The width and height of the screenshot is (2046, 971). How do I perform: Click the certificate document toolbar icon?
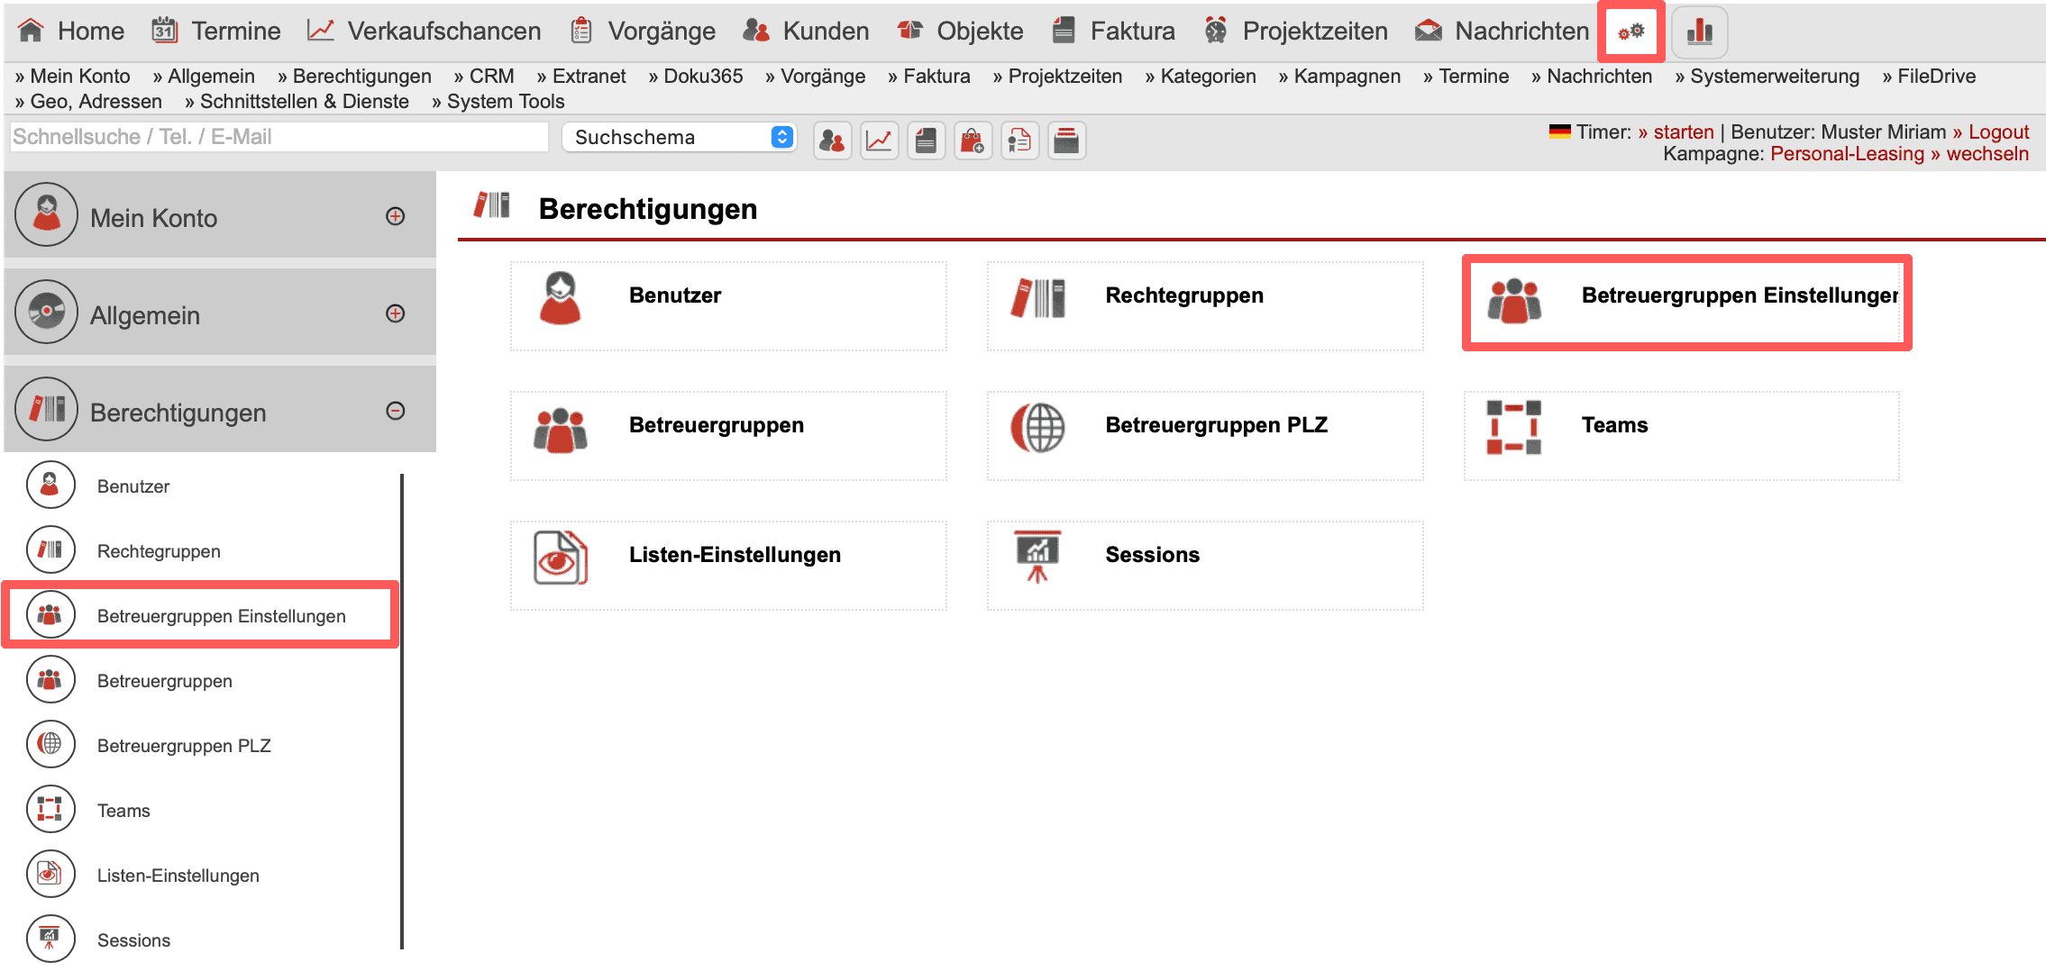tap(1019, 141)
